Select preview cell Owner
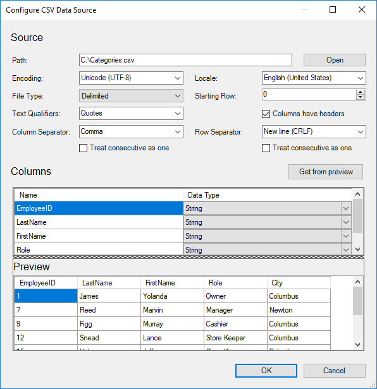 coord(235,296)
